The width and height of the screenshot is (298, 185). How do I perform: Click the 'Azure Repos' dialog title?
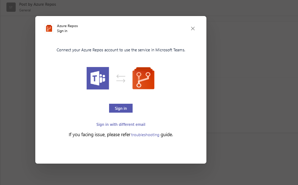coord(67,26)
